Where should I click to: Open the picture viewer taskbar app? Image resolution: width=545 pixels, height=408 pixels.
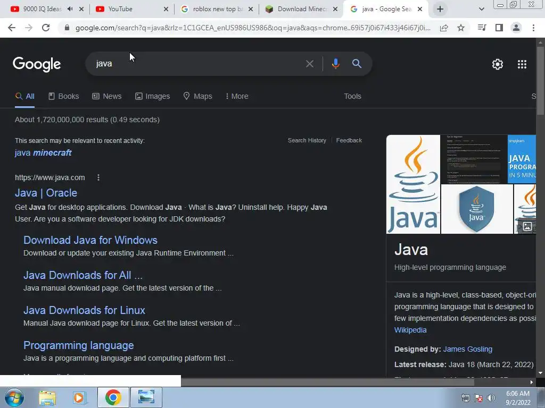(146, 397)
